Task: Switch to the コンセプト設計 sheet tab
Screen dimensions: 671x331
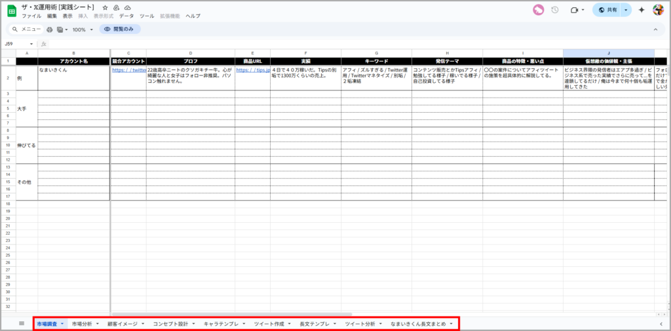Action: point(170,324)
